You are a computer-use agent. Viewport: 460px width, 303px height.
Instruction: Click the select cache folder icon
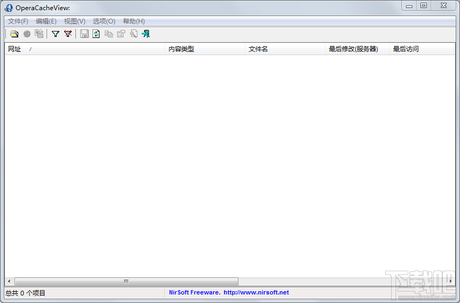point(14,34)
